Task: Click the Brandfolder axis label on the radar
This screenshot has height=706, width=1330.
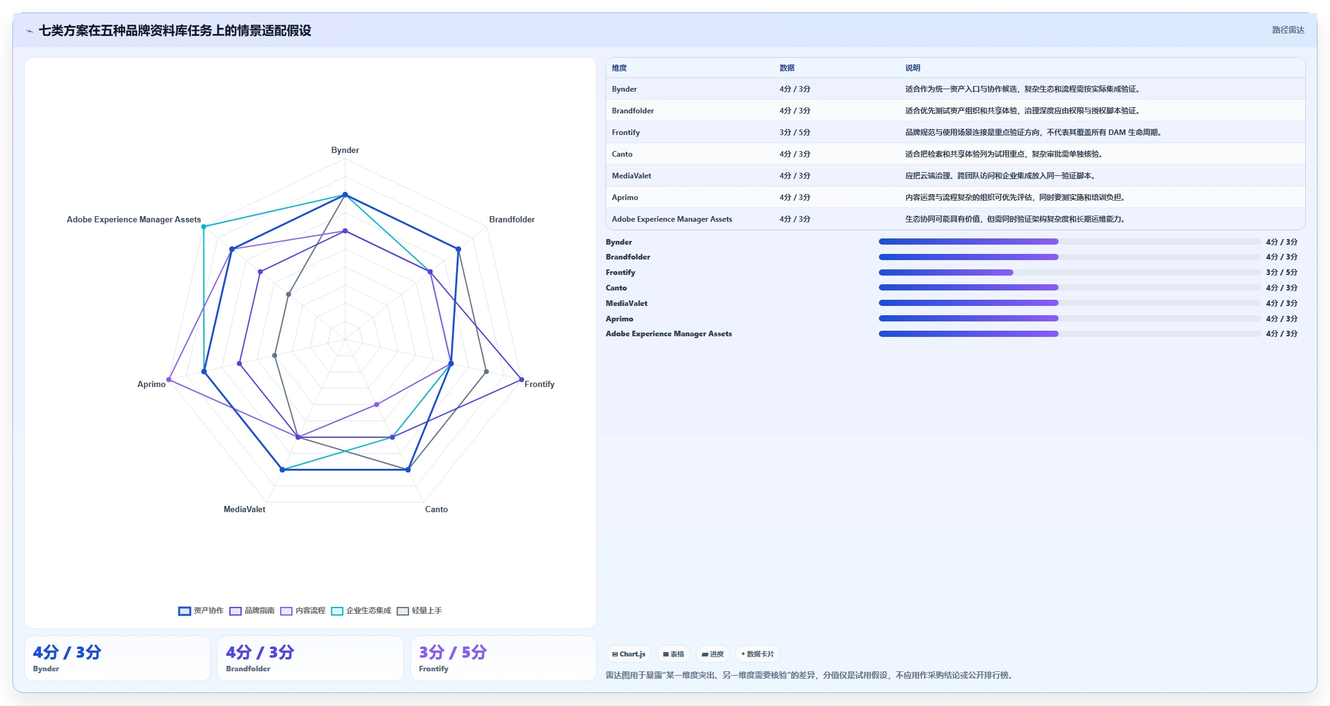Action: coord(511,220)
